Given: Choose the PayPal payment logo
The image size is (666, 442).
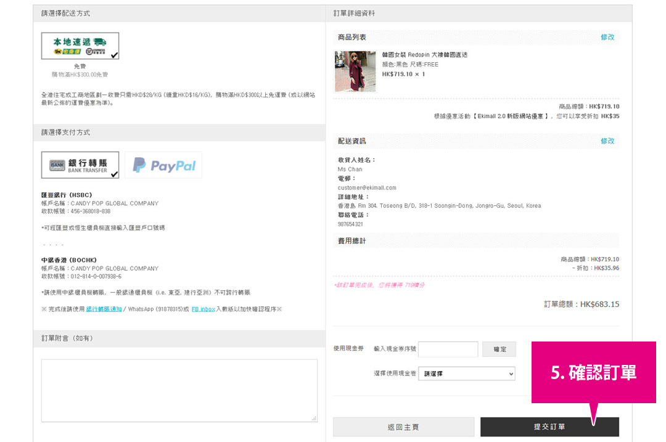Looking at the screenshot, I should tap(163, 165).
